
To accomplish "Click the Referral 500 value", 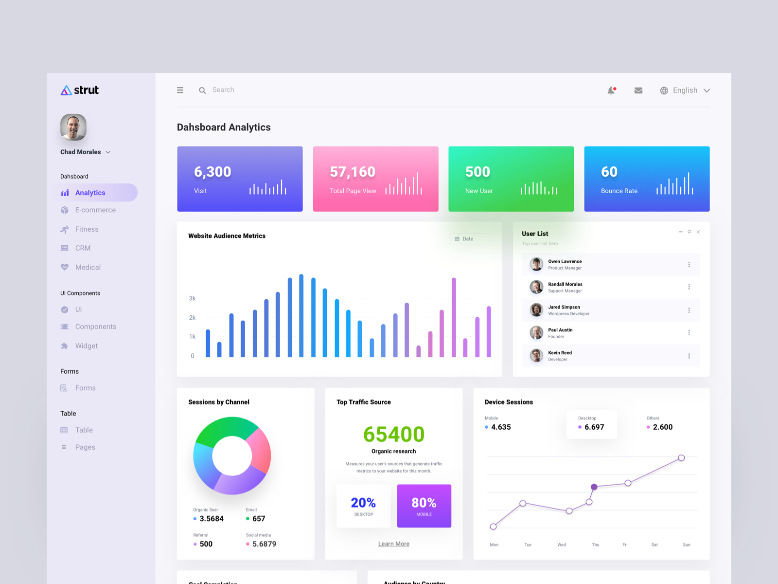I will pyautogui.click(x=206, y=544).
